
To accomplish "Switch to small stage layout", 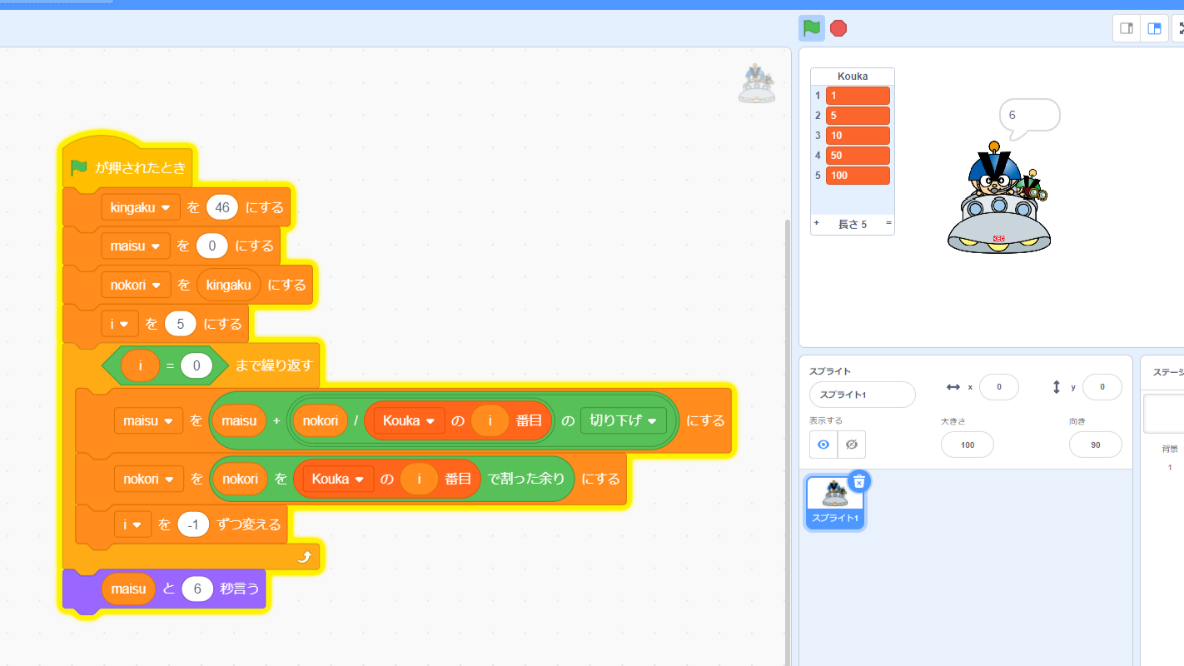I will [x=1127, y=28].
